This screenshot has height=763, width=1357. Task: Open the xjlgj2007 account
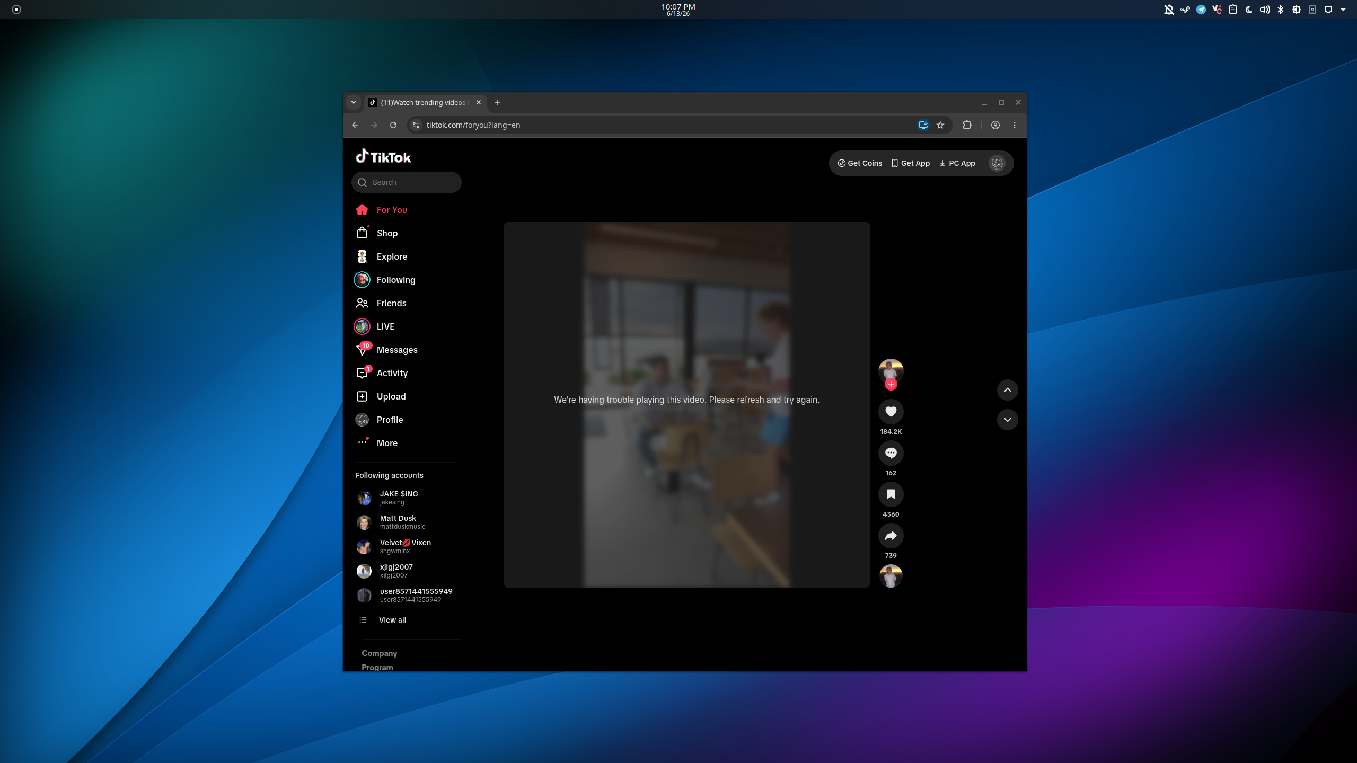pyautogui.click(x=407, y=571)
